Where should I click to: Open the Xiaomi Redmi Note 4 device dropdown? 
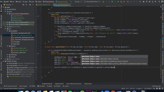[92, 2]
